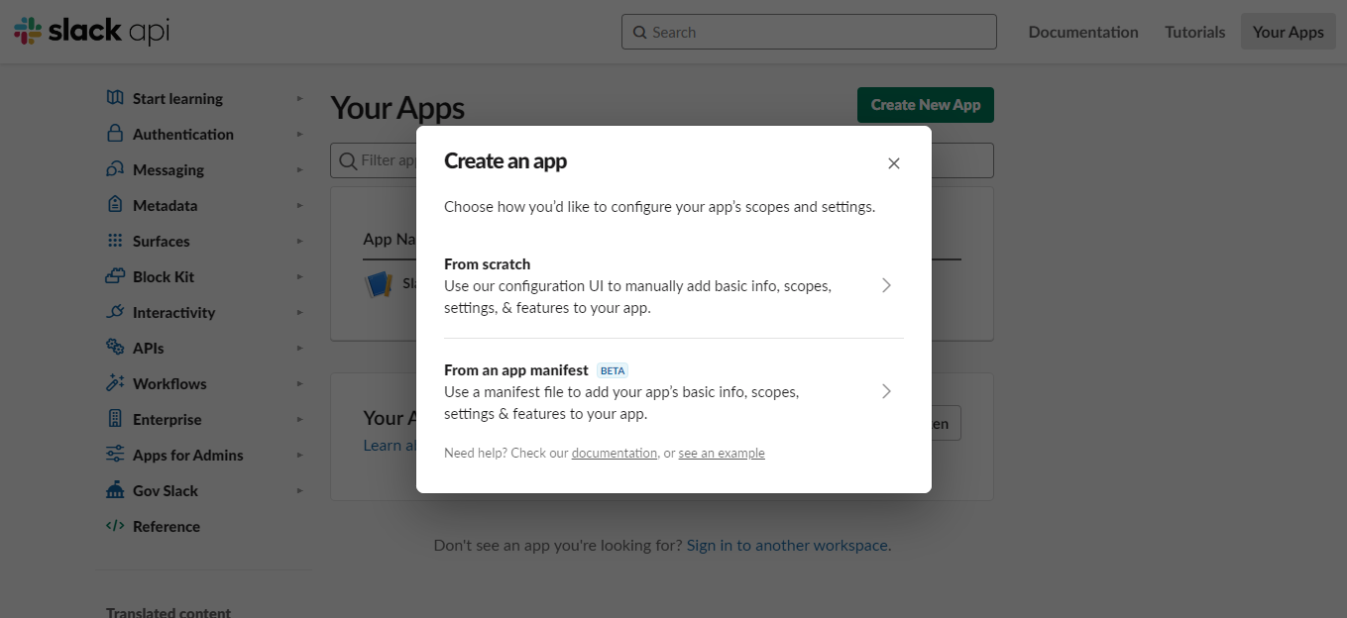Screen dimensions: 1347x618
Task: Click the magnifier icon in Search box
Action: tap(640, 32)
